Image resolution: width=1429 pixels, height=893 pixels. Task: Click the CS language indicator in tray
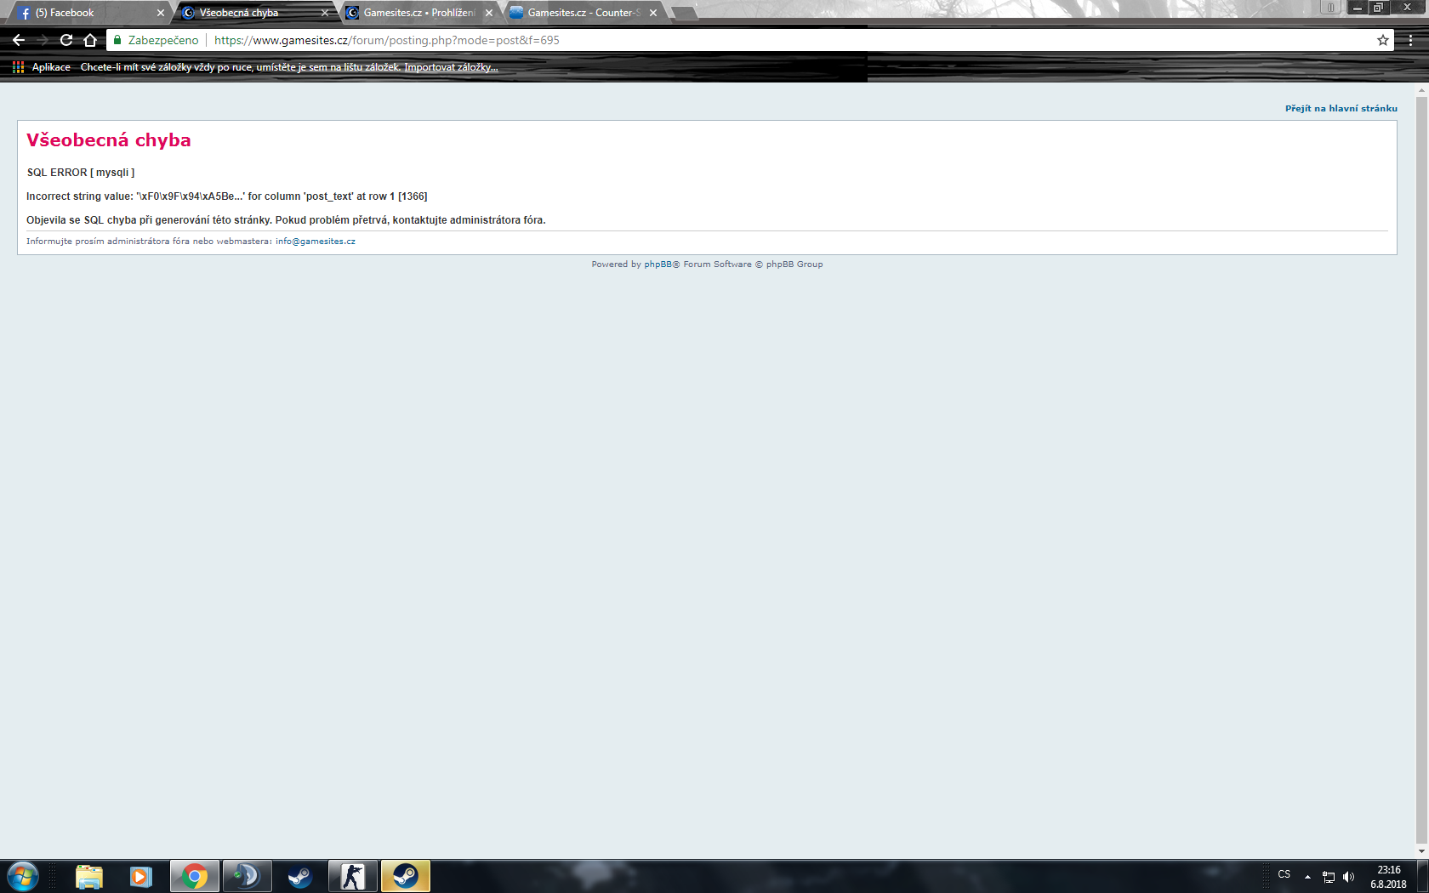[x=1284, y=874]
